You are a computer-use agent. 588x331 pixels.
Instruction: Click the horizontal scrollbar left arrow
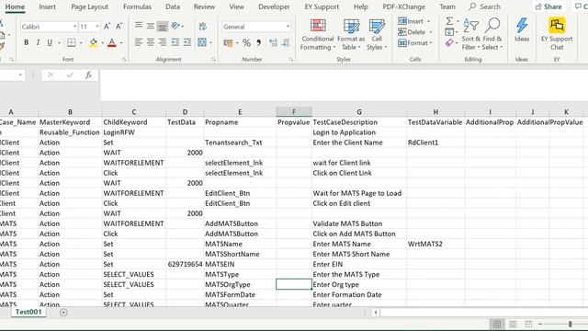pyautogui.click(x=376, y=313)
